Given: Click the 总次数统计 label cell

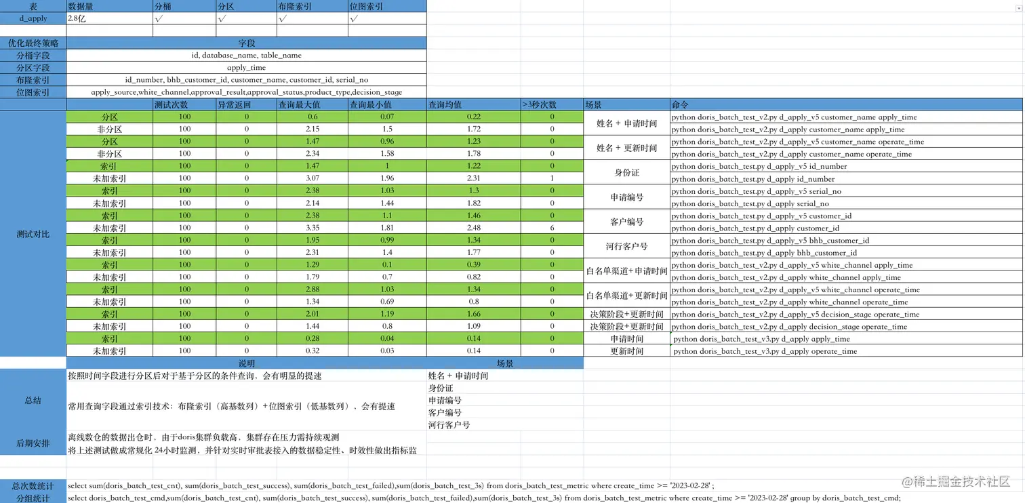Looking at the screenshot, I should (x=33, y=485).
